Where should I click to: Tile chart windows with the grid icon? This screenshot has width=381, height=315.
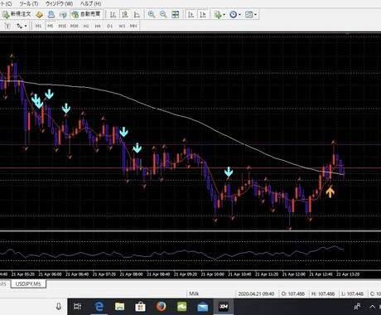click(176, 14)
